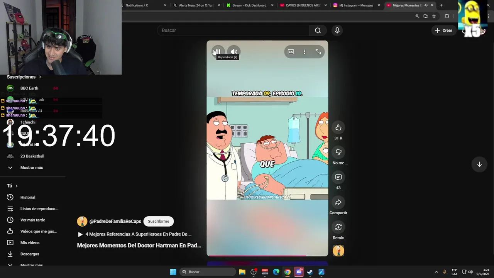Like the Short with thumbs up
The width and height of the screenshot is (494, 278).
[x=338, y=127]
